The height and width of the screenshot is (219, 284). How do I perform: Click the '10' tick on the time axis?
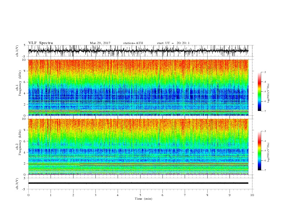coord(252,195)
